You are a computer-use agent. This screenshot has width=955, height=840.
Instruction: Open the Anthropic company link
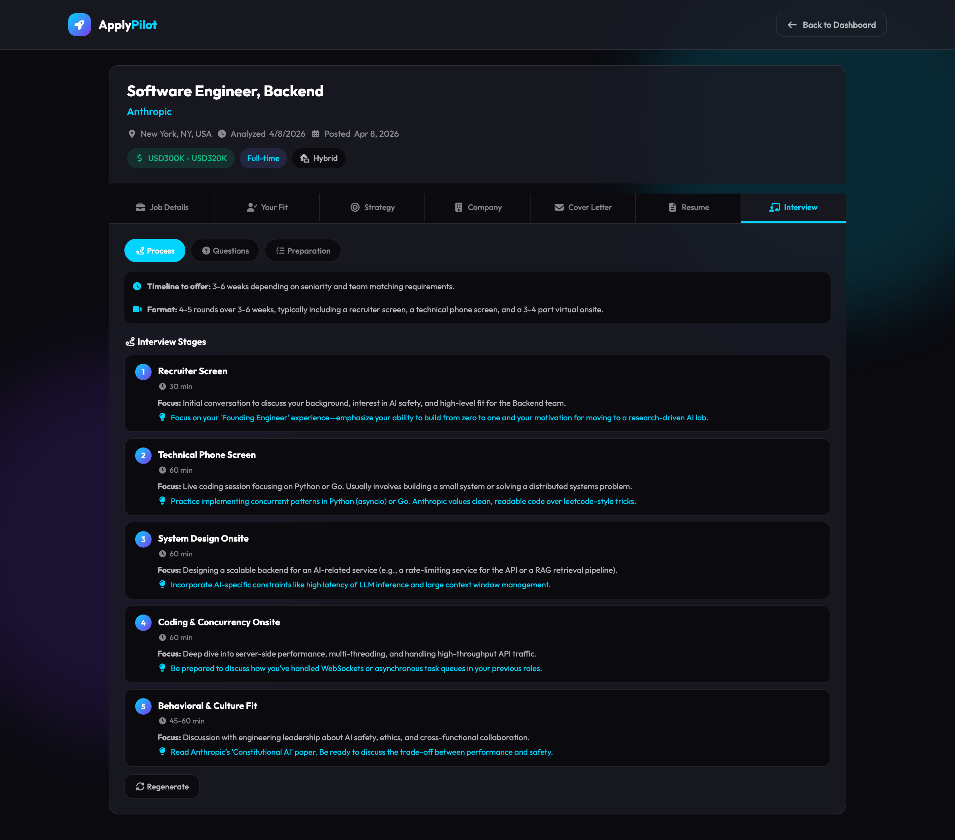(149, 112)
